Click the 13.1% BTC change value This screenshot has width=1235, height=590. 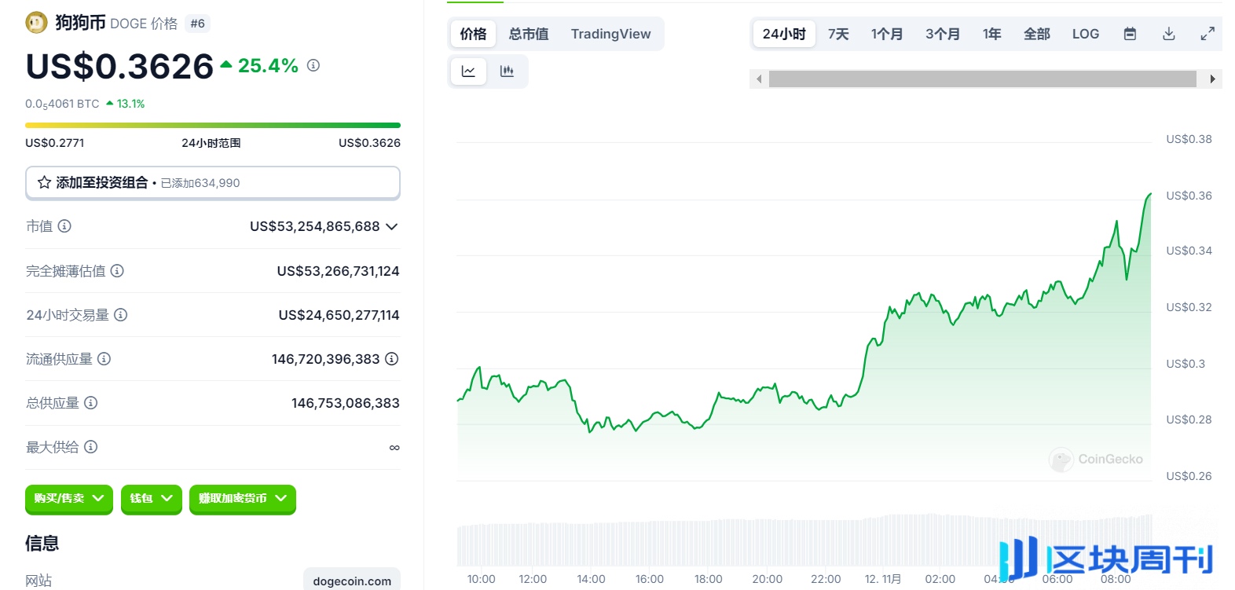(x=130, y=104)
